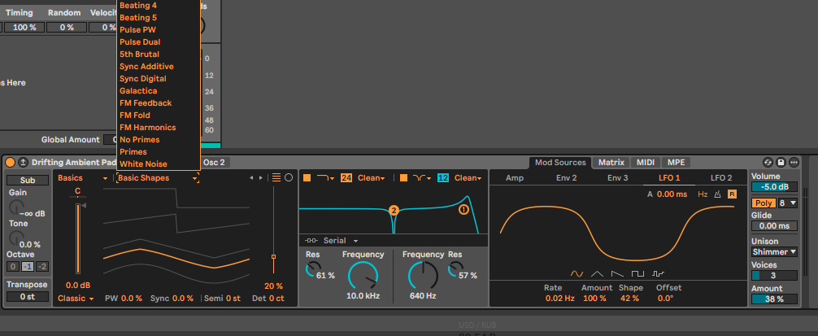Viewport: 818px width, 336px height.
Task: Toggle Filter 2 slope 12 button
Action: [443, 178]
